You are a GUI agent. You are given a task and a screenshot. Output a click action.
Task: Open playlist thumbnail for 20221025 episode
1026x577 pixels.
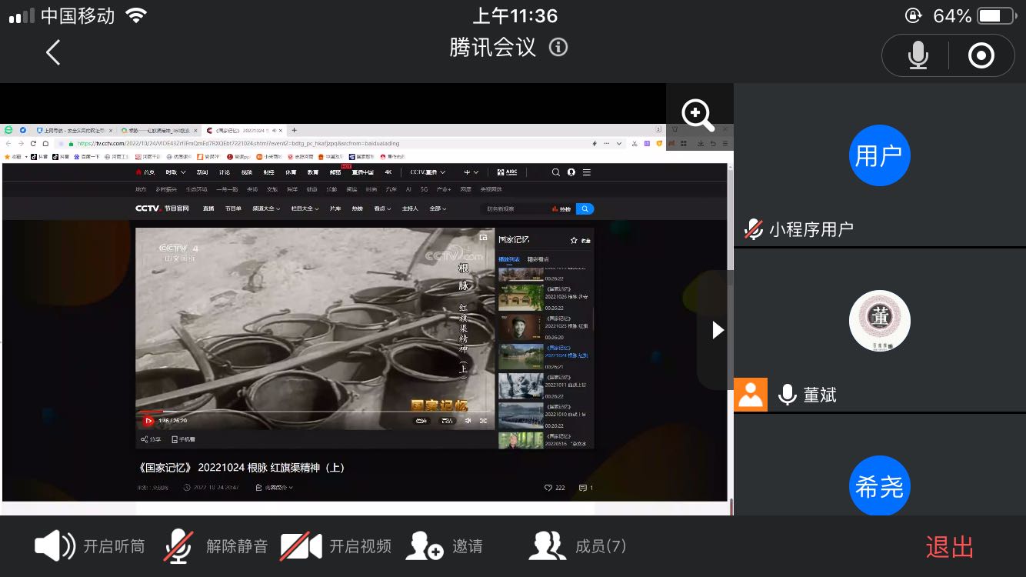click(x=521, y=327)
